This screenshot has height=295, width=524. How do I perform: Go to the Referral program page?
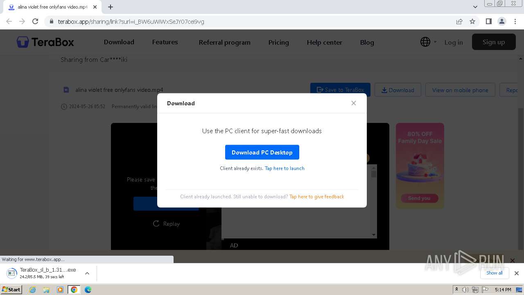[224, 42]
